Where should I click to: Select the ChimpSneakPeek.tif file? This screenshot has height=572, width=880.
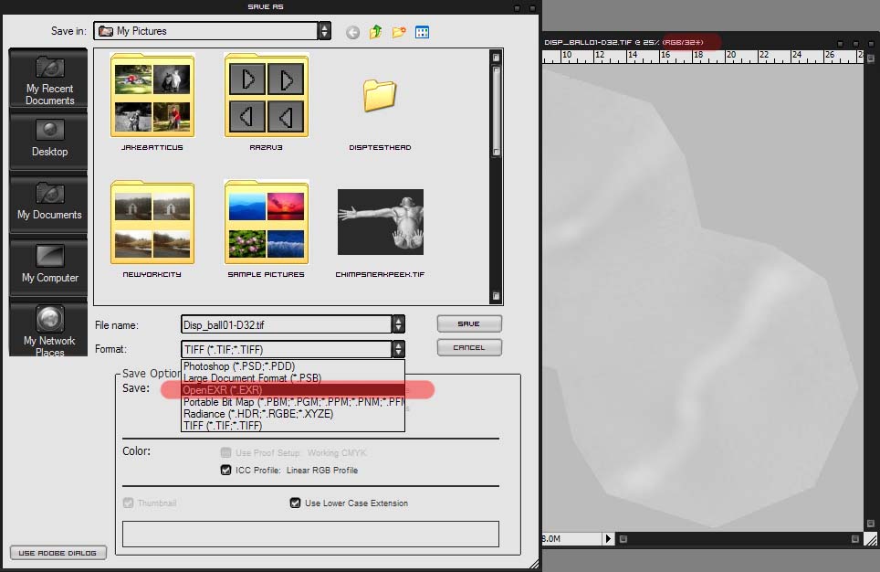(x=380, y=233)
